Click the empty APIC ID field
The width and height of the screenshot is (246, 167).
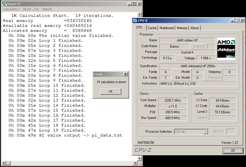point(231,132)
